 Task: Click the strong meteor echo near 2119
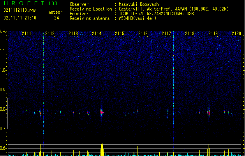pos(208,112)
